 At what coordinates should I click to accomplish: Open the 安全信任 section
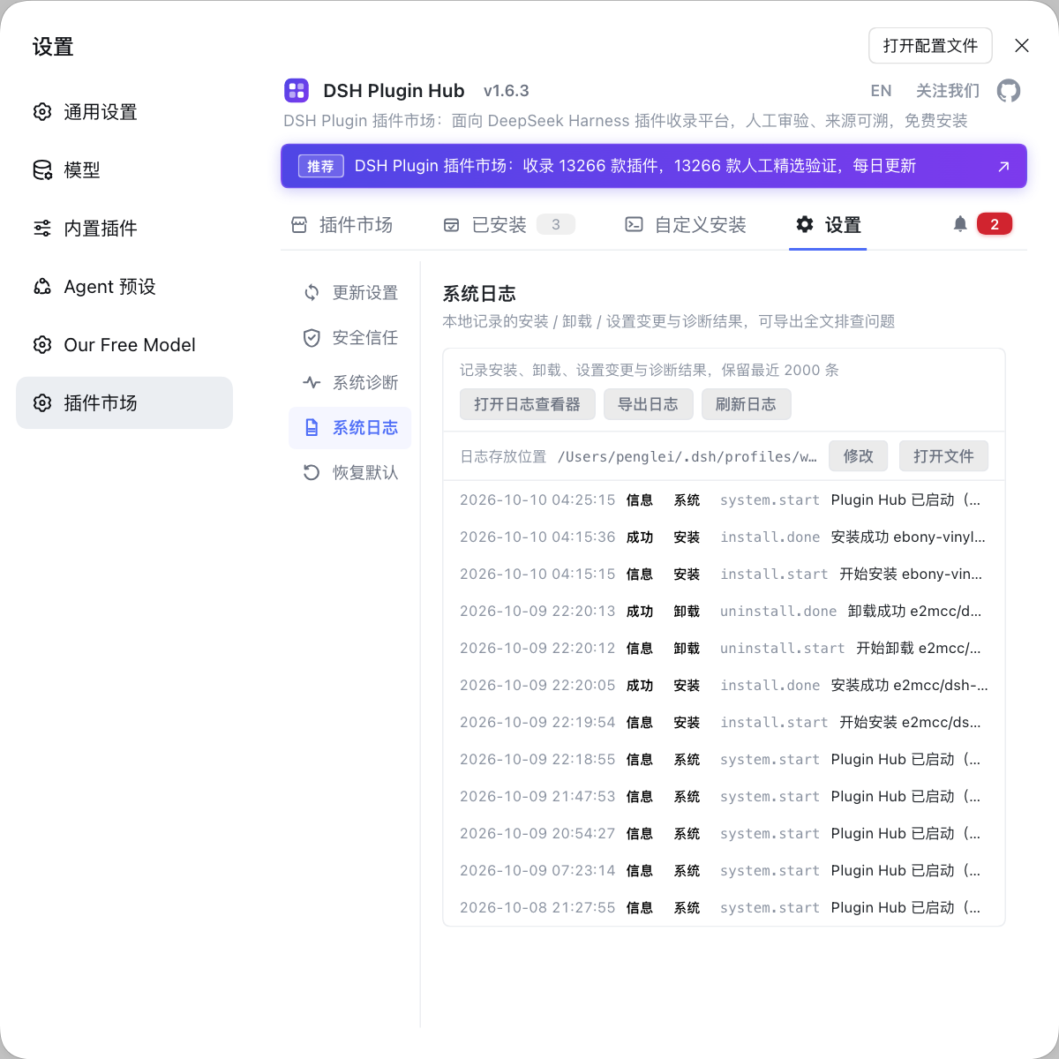click(x=350, y=337)
